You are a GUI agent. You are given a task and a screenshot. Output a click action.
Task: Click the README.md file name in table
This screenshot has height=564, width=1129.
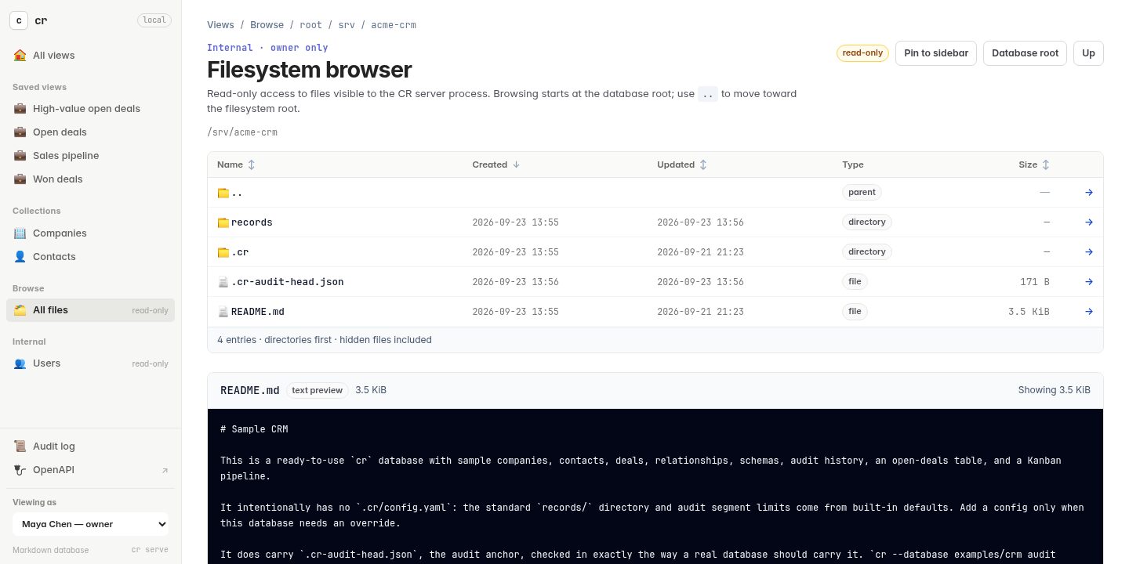point(258,312)
